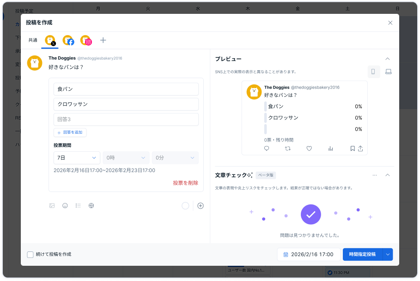
Task: Click the image attachment icon
Action: [52, 206]
